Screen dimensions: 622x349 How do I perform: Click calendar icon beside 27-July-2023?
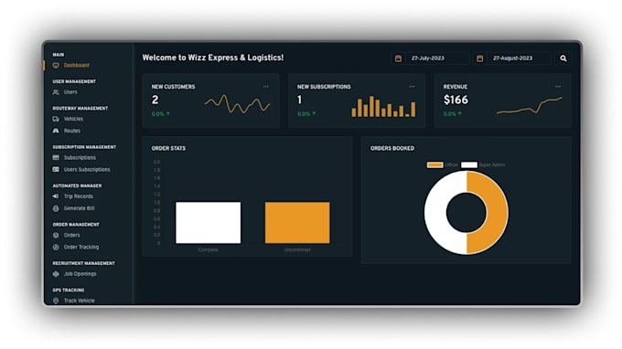point(398,58)
